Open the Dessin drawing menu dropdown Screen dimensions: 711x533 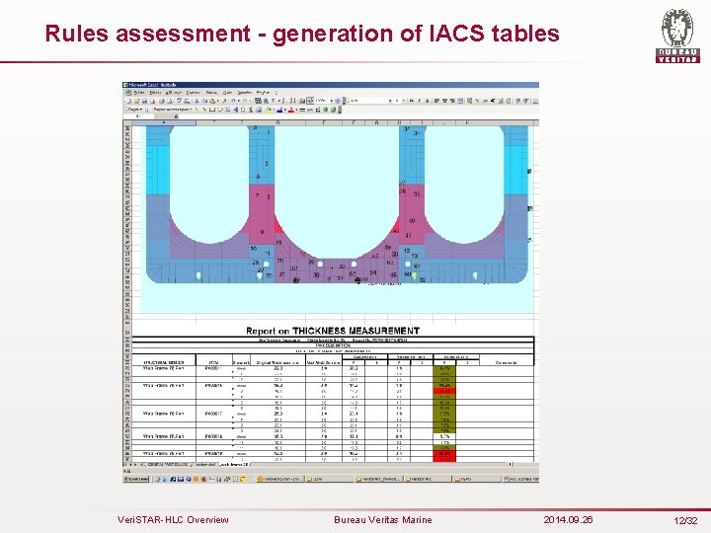coord(135,110)
